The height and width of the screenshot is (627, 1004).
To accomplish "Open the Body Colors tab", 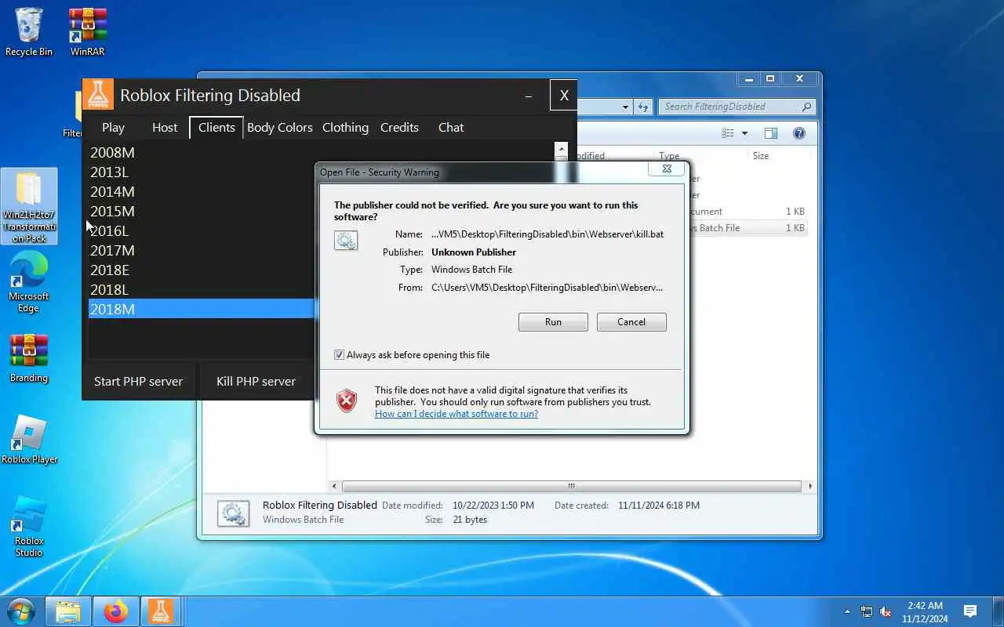I will pos(280,127).
